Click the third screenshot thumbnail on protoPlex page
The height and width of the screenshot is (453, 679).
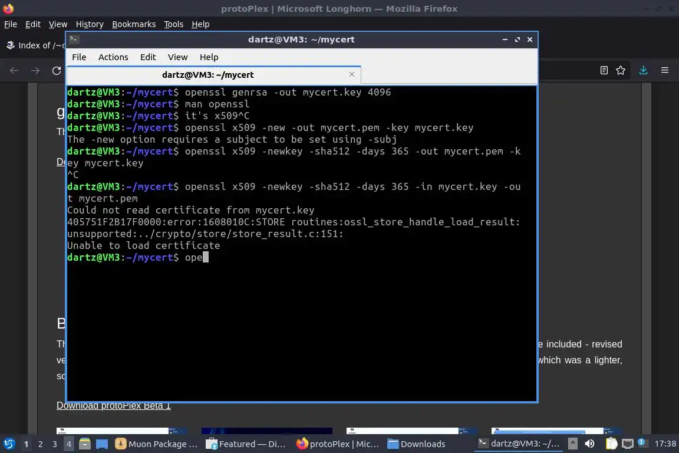411,431
